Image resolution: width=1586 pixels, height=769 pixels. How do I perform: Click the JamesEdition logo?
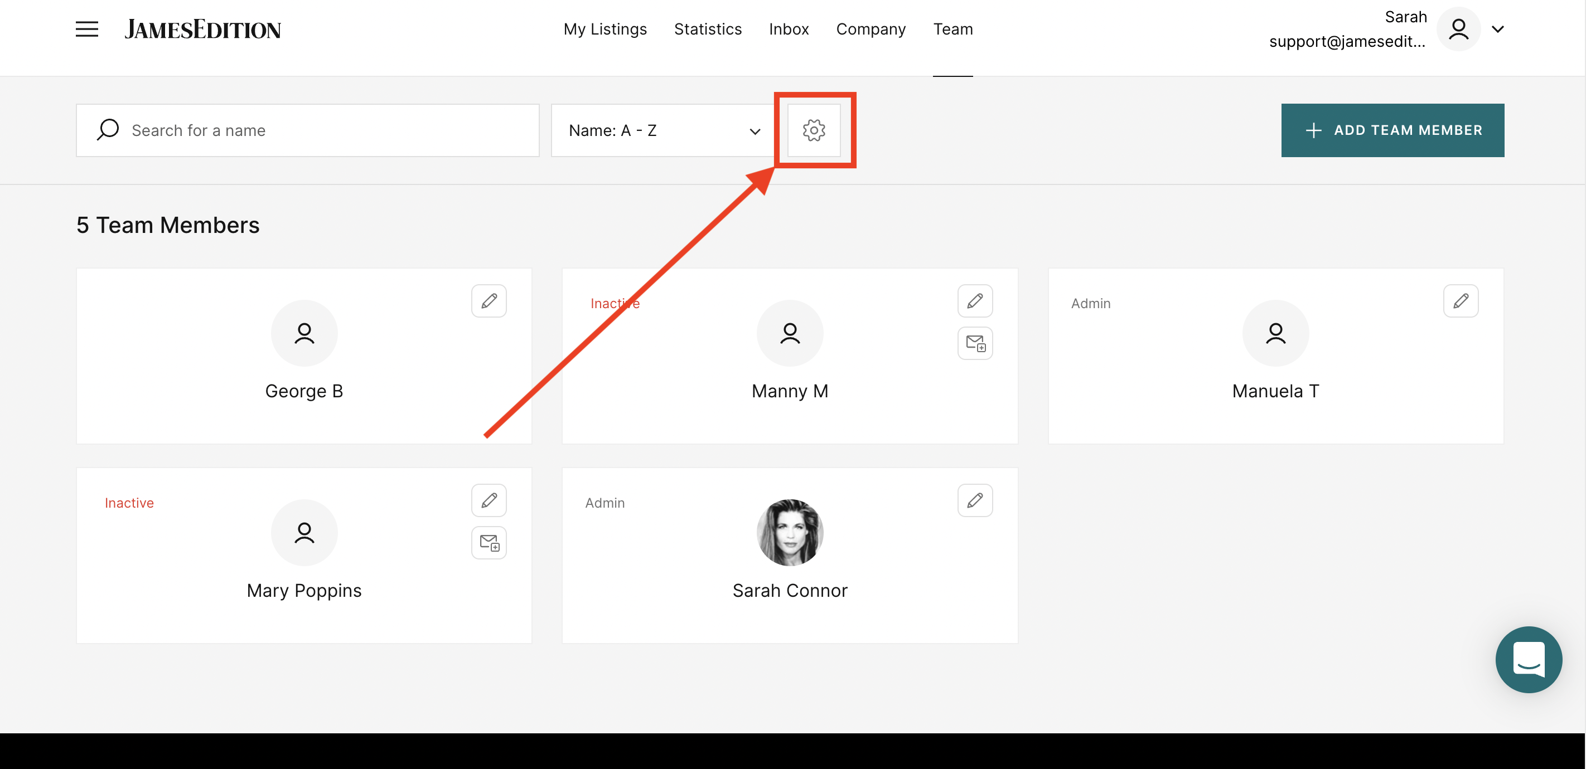coord(203,28)
